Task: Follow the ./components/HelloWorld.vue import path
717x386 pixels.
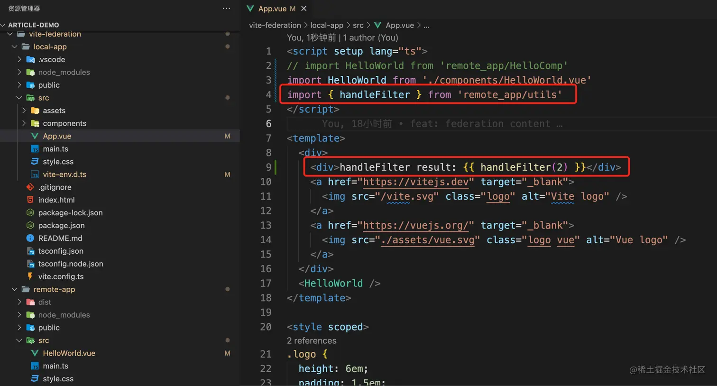Action: tap(507, 80)
